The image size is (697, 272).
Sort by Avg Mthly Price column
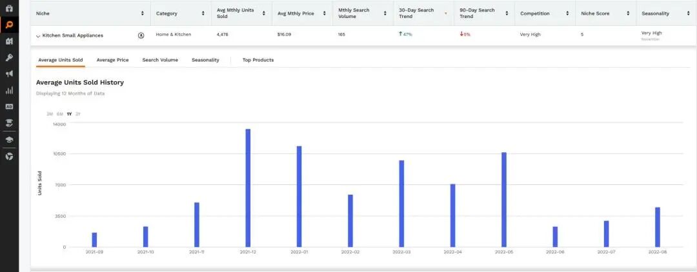click(325, 14)
